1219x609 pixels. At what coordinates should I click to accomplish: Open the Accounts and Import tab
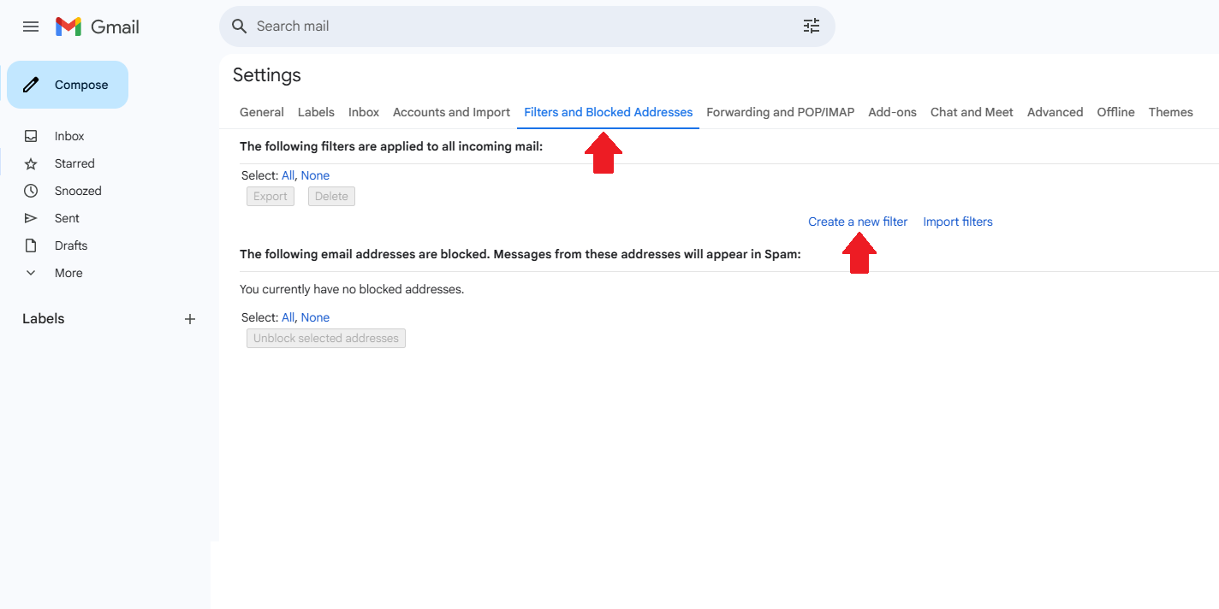(x=451, y=112)
